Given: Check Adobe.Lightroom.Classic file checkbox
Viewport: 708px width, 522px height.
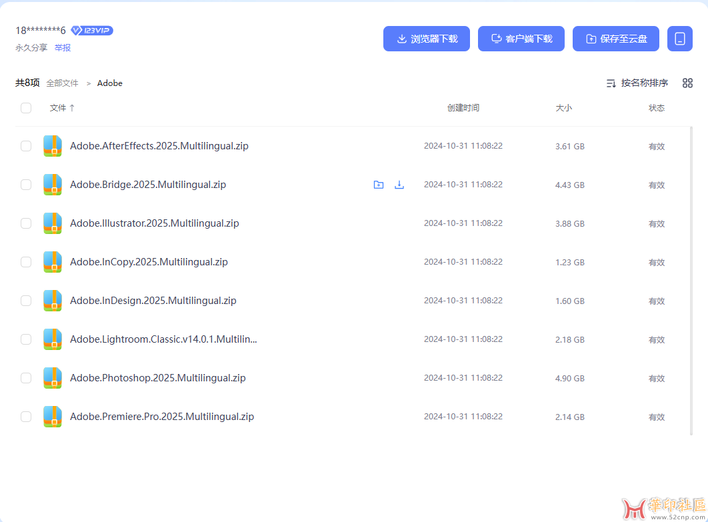Looking at the screenshot, I should [x=26, y=339].
